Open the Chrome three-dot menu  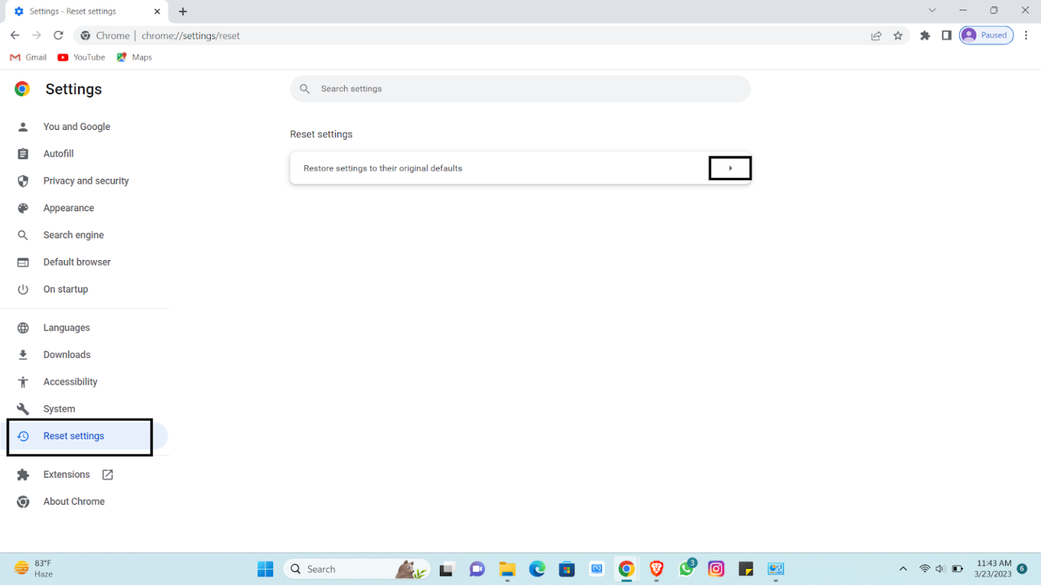coord(1026,35)
